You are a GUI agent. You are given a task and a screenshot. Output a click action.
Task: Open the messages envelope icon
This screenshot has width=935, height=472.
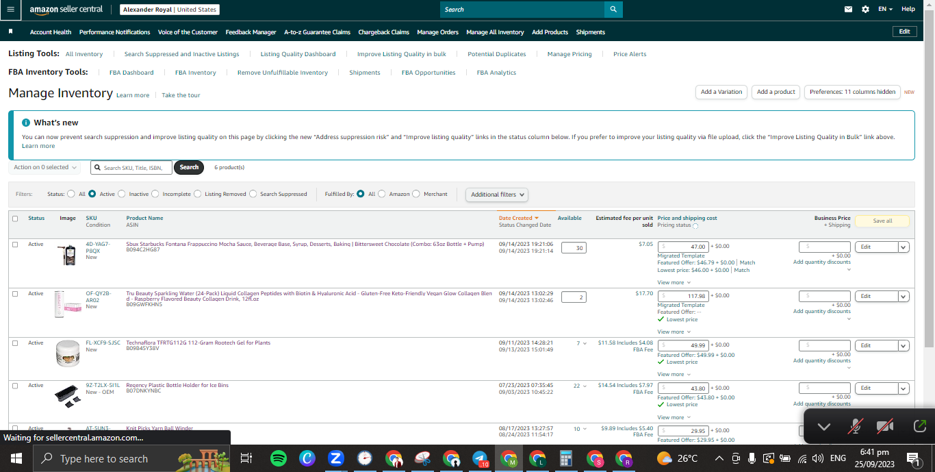(849, 10)
